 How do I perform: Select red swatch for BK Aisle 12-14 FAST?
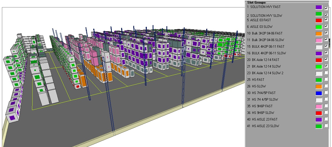point(319,60)
